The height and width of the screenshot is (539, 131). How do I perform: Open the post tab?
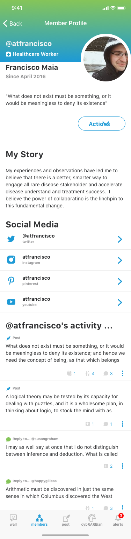66,520
